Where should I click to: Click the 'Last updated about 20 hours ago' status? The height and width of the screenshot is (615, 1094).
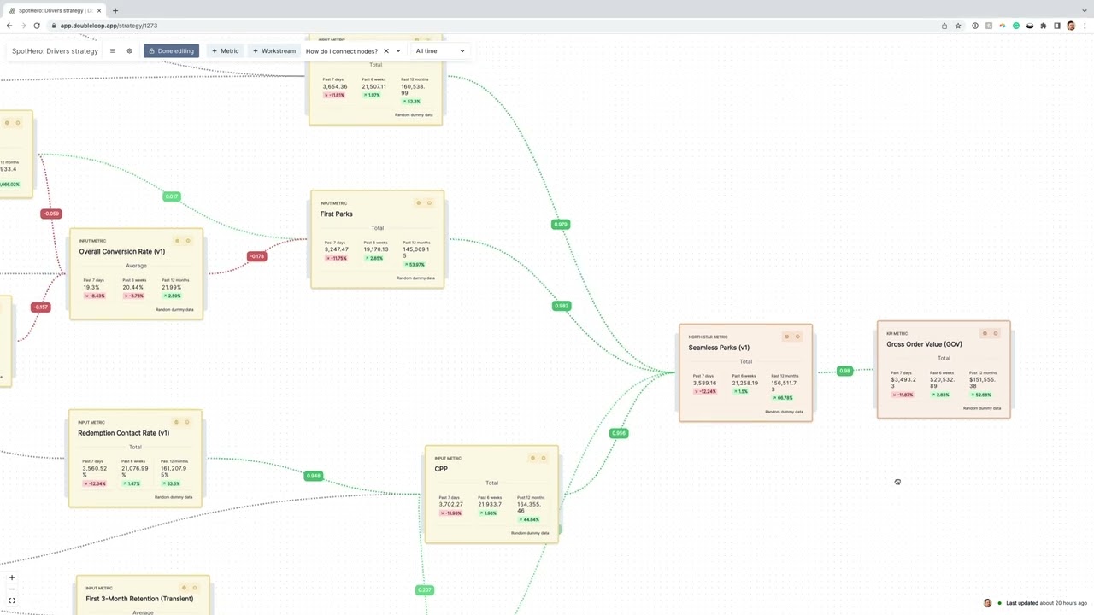pos(1046,603)
